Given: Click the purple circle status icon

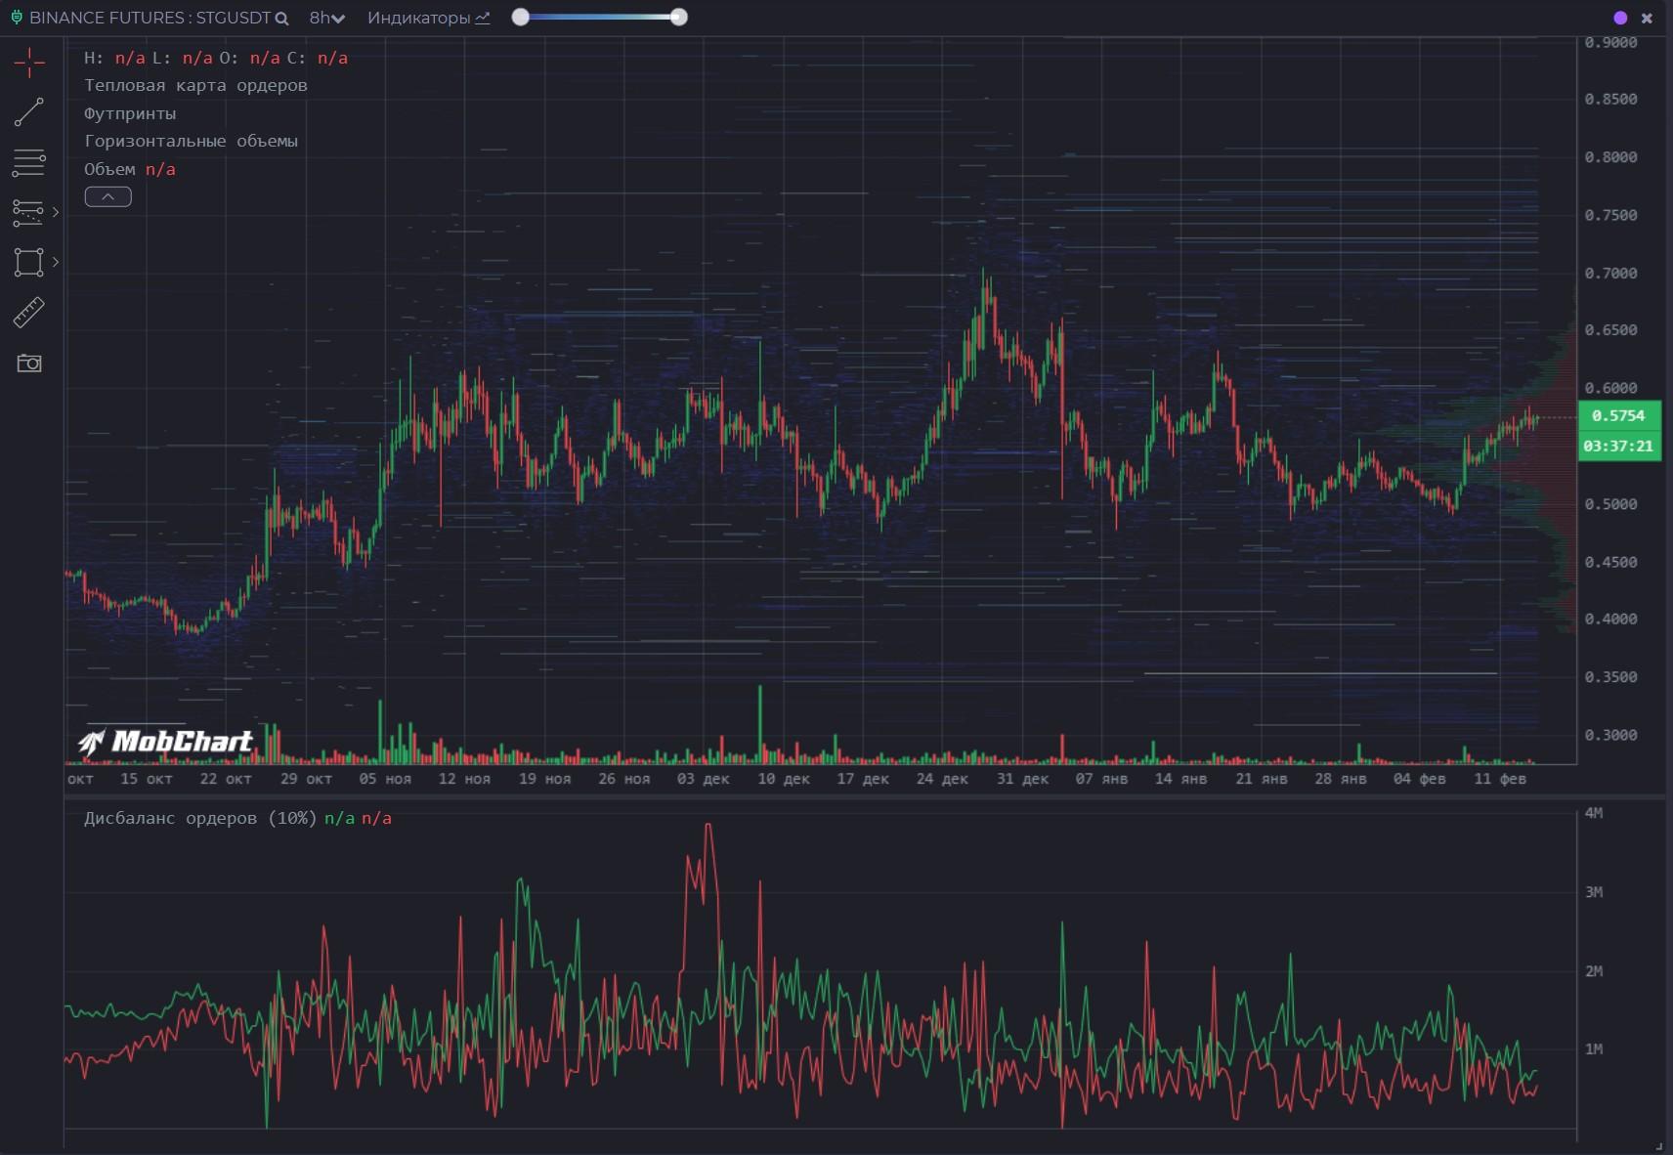Looking at the screenshot, I should [x=1620, y=18].
